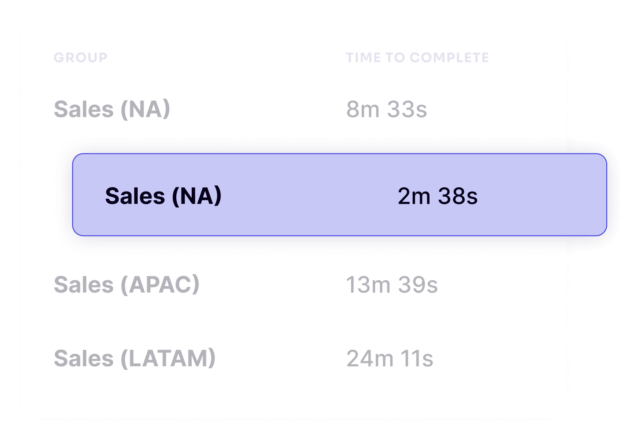Viewport: 628px width, 440px height.
Task: Click the word Sales in the APAC row
Action: point(84,285)
